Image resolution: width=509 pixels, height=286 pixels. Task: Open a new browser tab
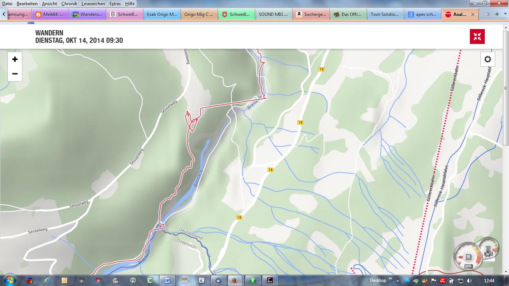pyautogui.click(x=497, y=14)
